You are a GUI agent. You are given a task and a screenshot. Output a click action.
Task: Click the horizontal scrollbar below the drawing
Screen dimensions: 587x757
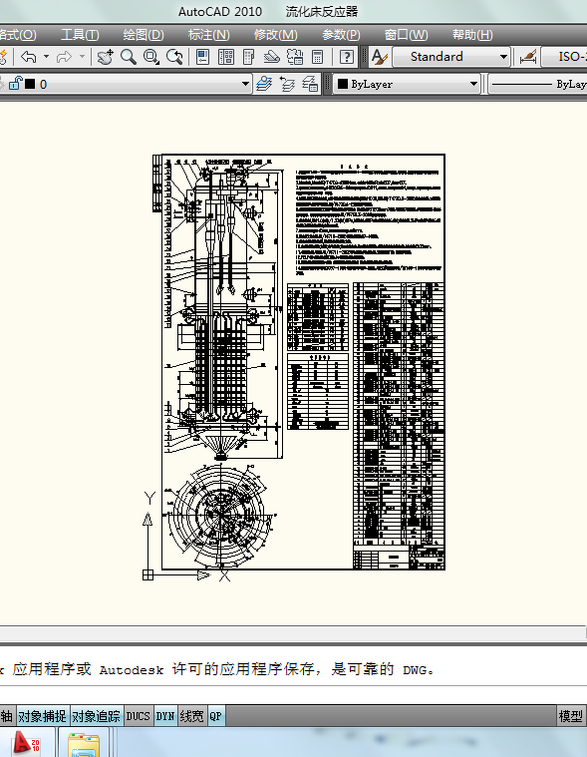[292, 633]
